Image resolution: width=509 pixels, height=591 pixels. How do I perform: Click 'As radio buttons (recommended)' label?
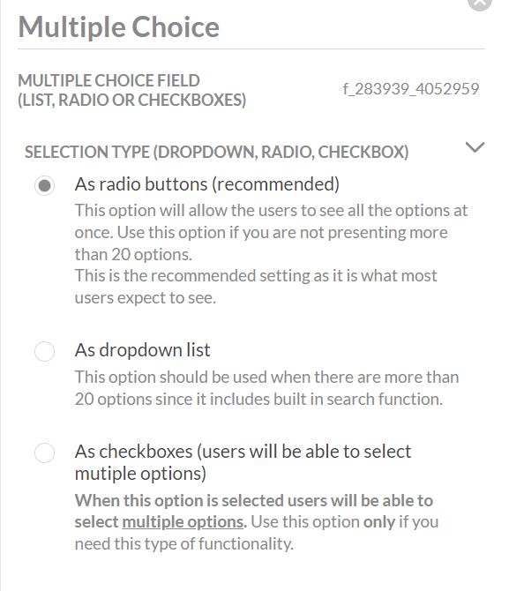tap(207, 184)
